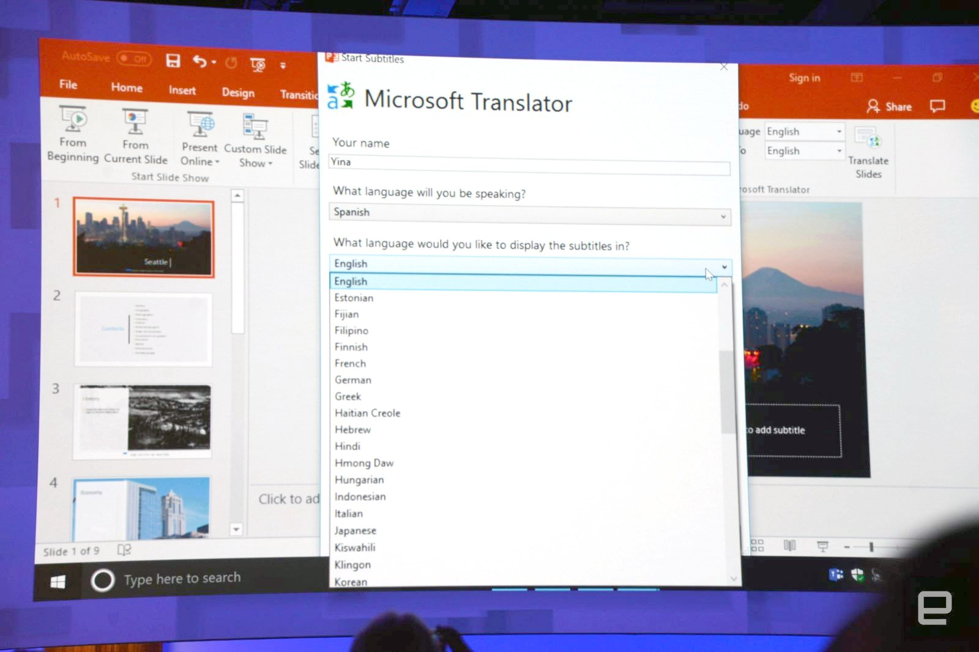Viewport: 979px width, 652px height.
Task: Open the Transitions tab
Action: click(x=299, y=95)
